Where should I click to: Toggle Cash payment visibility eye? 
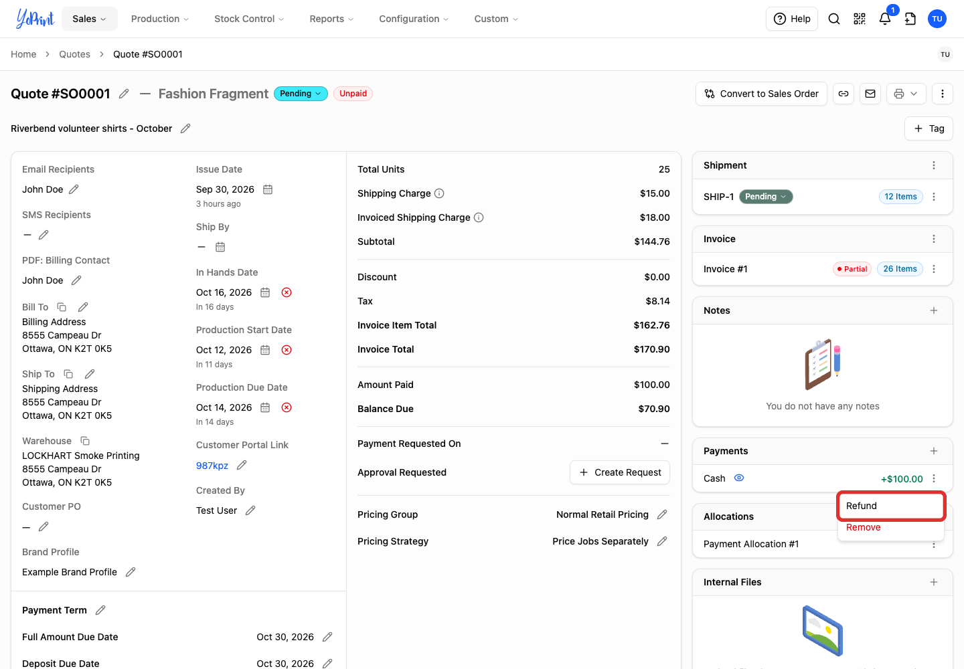point(739,478)
